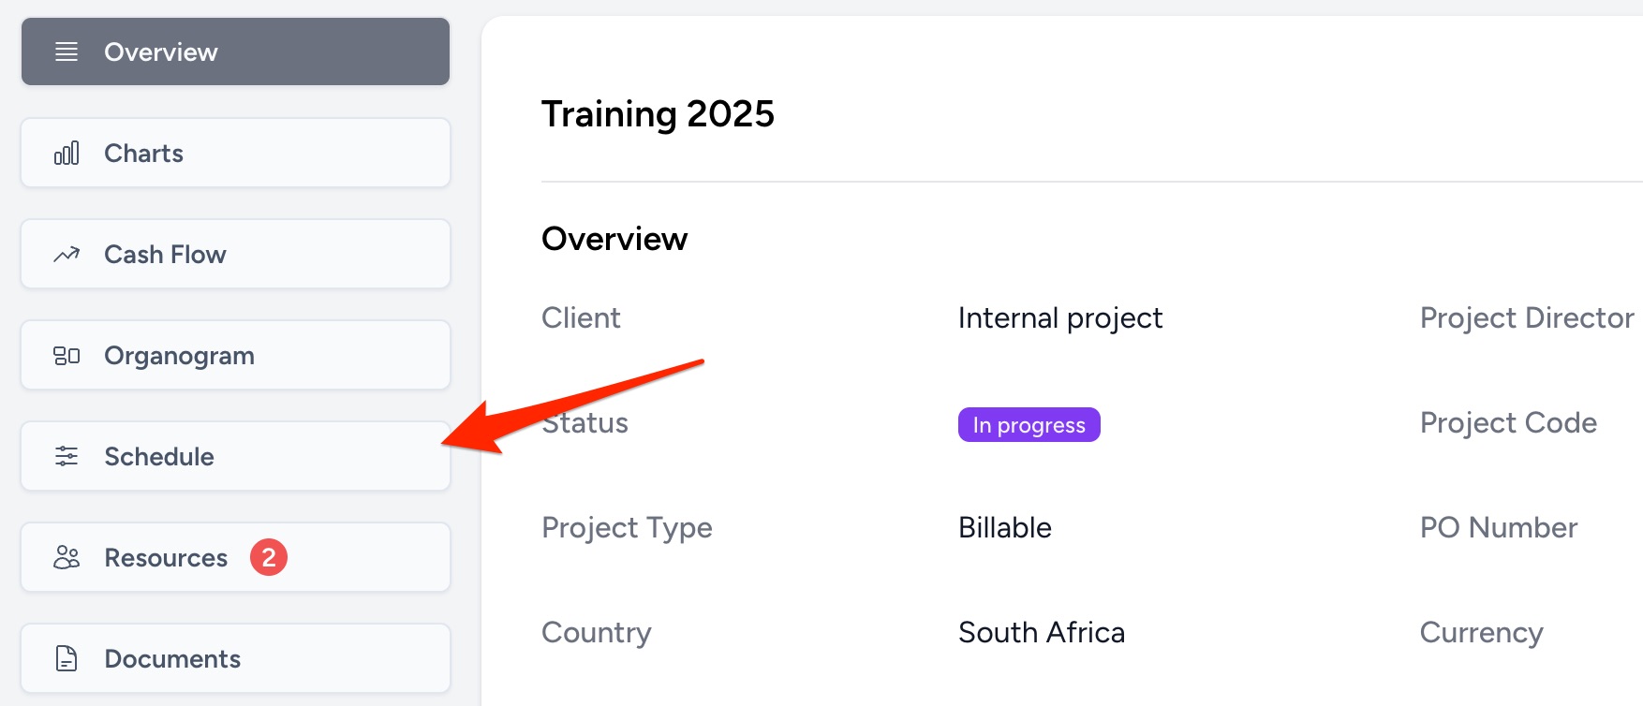Click the Charts bar graph icon
This screenshot has height=706, width=1643.
[67, 154]
